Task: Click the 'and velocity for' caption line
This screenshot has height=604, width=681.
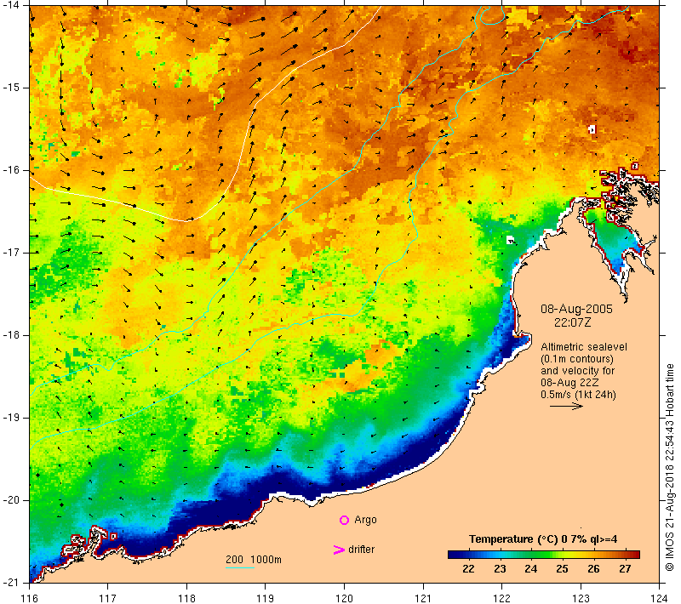Action: click(578, 371)
